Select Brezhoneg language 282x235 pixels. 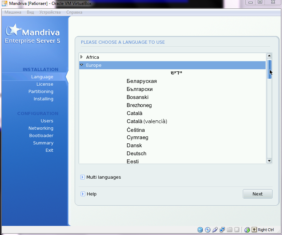pos(139,105)
